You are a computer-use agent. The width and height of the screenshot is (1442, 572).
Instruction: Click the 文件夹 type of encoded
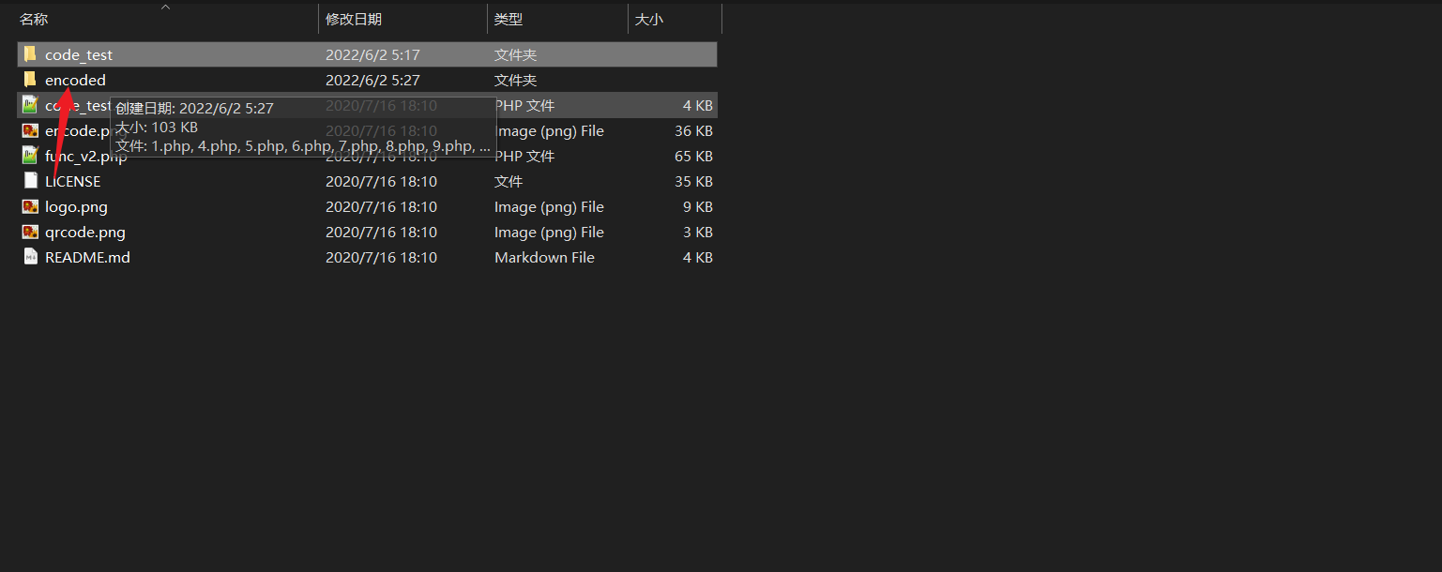[x=515, y=81]
